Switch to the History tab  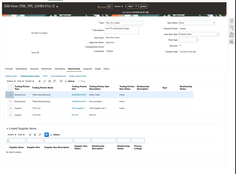(106, 69)
